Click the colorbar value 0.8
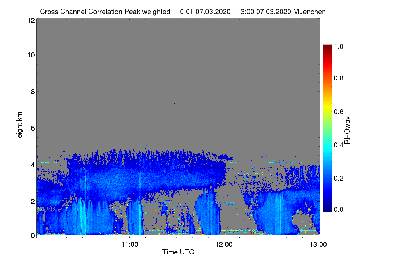420x280 pixels. 338,78
